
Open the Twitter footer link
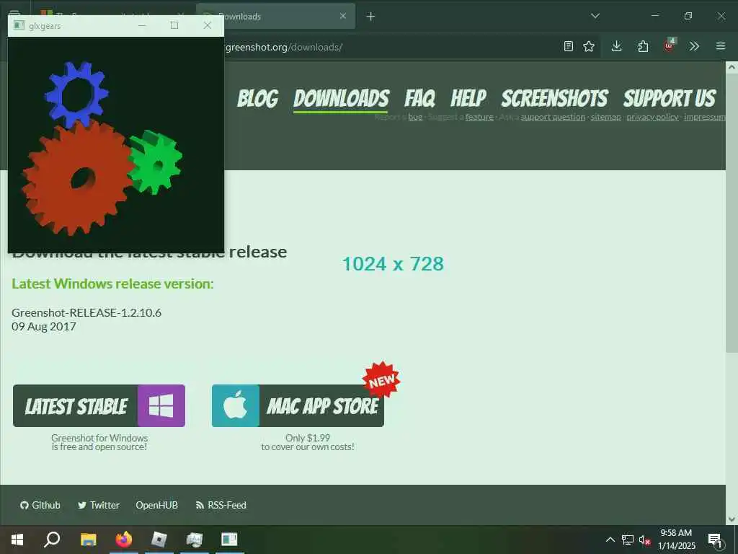(99, 505)
